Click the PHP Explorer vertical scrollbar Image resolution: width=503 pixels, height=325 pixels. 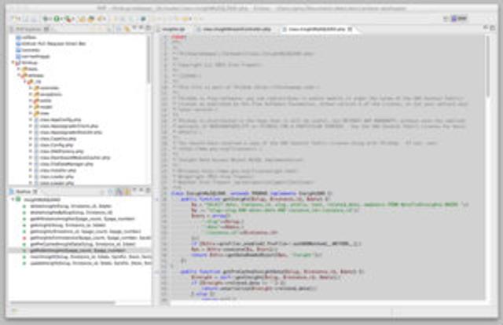click(149, 79)
